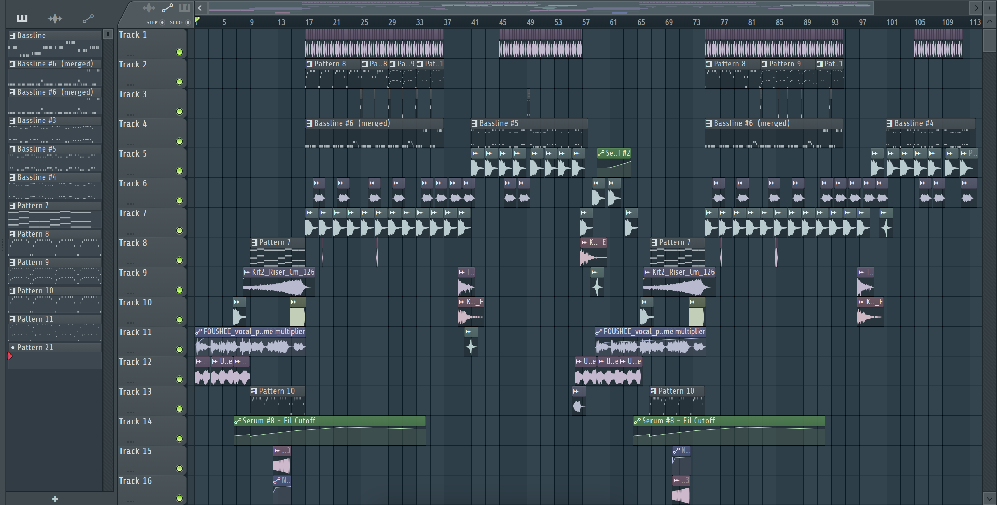Click the song overview minimap strip
The width and height of the screenshot is (997, 505).
[x=541, y=8]
